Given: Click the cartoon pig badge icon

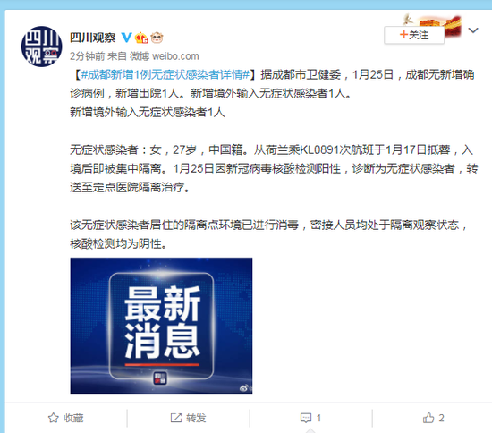Looking at the screenshot, I should 157,38.
